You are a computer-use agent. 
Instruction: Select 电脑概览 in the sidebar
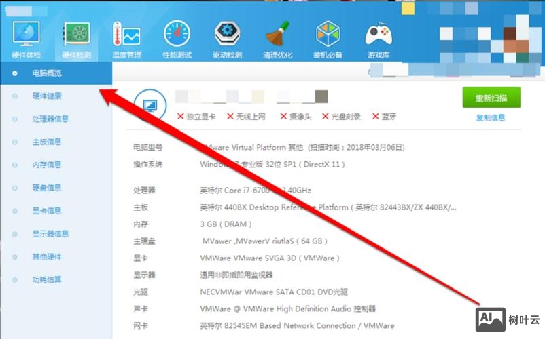pyautogui.click(x=56, y=73)
